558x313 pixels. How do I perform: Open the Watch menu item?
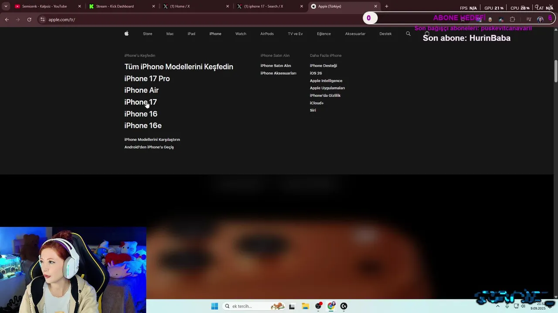click(x=241, y=34)
